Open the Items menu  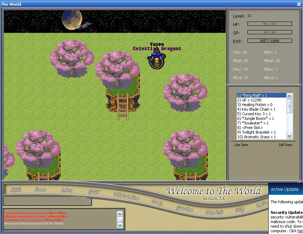click(x=40, y=189)
